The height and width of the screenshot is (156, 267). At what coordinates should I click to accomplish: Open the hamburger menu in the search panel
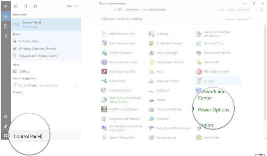(x=6, y=6)
